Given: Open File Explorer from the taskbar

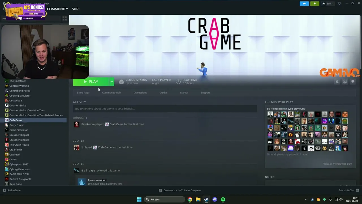Looking at the screenshot, I should pos(198,199).
